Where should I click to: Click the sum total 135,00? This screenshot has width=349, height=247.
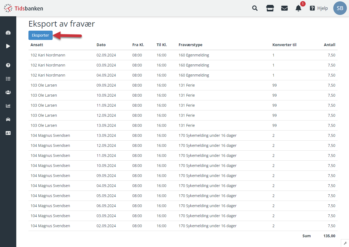pos(329,236)
